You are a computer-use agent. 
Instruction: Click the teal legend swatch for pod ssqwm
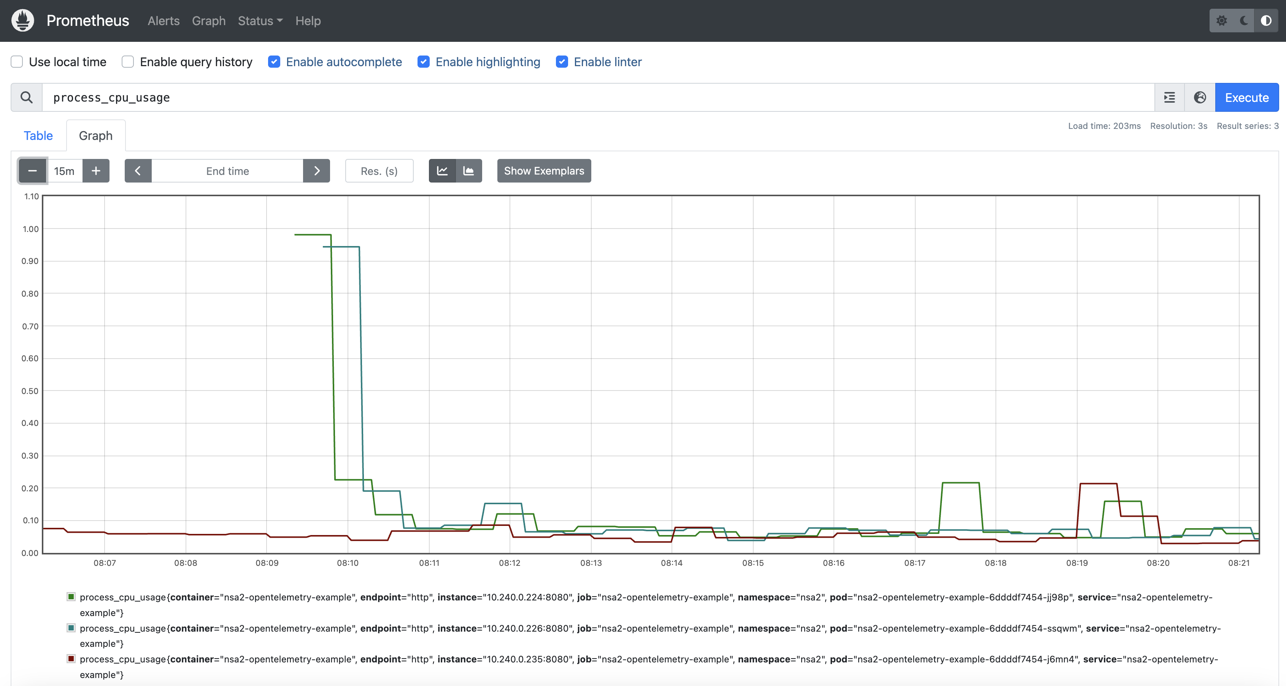point(71,627)
